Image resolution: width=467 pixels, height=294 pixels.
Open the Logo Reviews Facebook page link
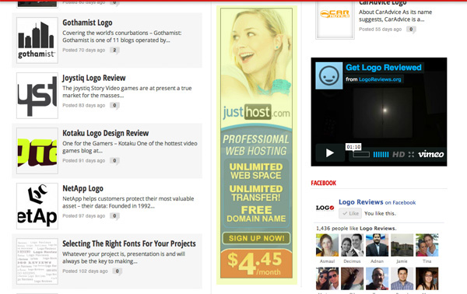pos(361,202)
